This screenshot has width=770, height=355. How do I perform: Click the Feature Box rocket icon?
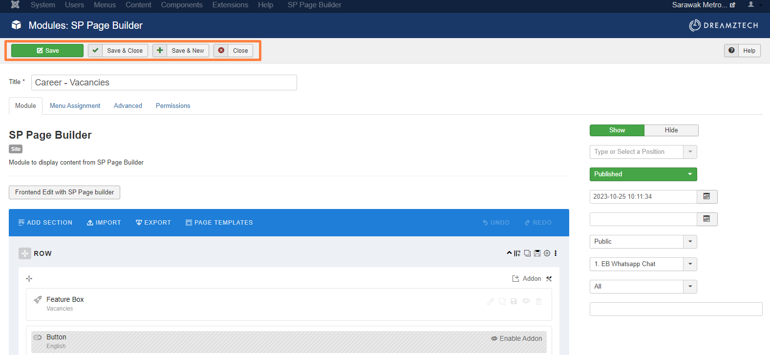pos(38,299)
